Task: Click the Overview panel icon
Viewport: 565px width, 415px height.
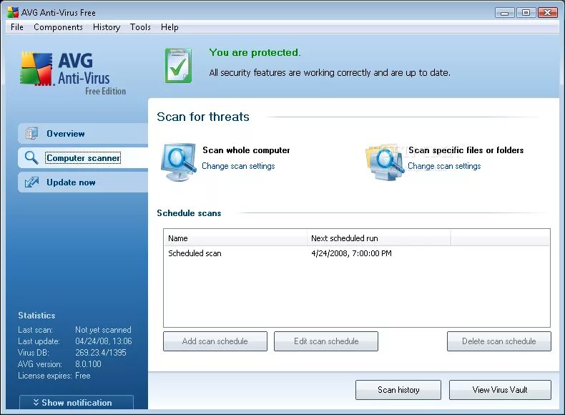Action: pos(31,133)
